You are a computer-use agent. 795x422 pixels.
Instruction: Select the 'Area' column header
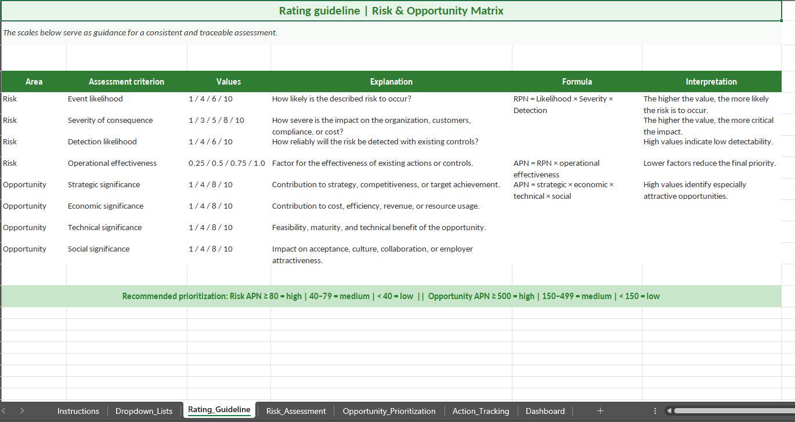click(x=34, y=82)
